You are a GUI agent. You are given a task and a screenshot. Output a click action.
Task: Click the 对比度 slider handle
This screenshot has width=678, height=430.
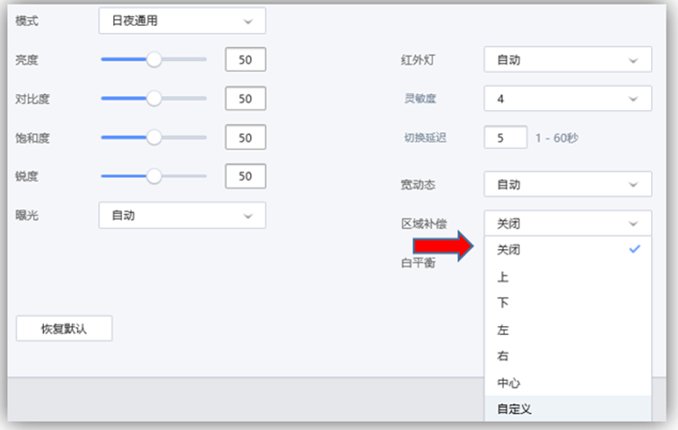tap(154, 99)
